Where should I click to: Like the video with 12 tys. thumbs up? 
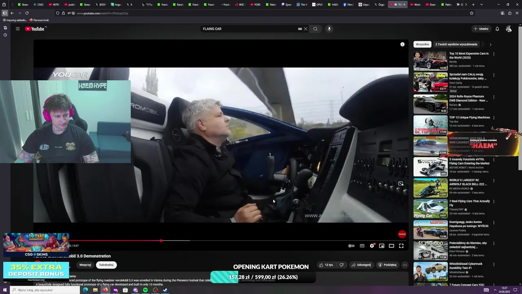click(x=326, y=265)
